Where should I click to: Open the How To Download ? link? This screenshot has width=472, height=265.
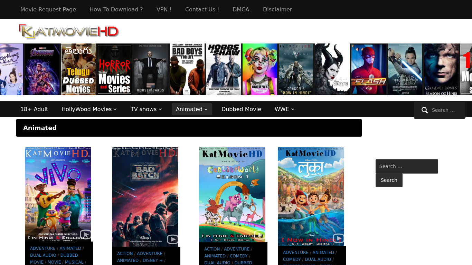tap(116, 9)
